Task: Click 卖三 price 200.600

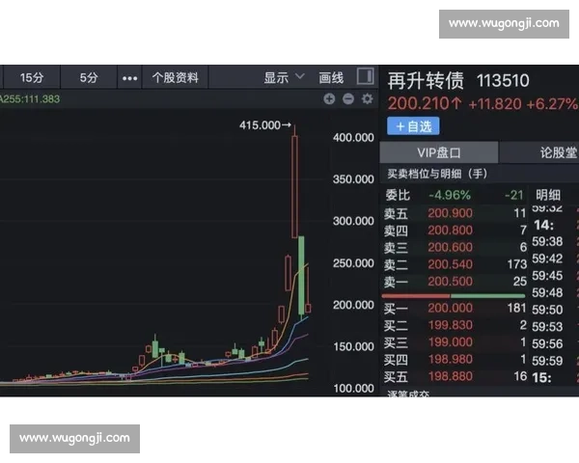Action: (450, 247)
